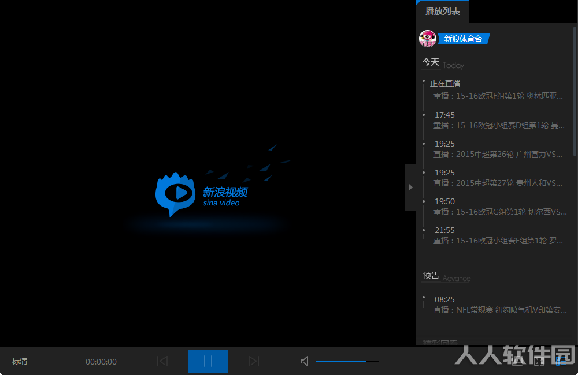Viewport: 578px width, 375px height.
Task: Open the live 2015中超第27轮 贵州人和 match
Action: pyautogui.click(x=498, y=183)
